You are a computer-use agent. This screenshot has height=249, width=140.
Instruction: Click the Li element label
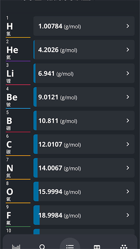pos(10,74)
